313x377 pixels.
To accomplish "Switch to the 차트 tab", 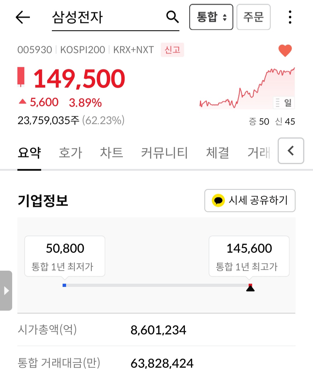I will point(112,153).
